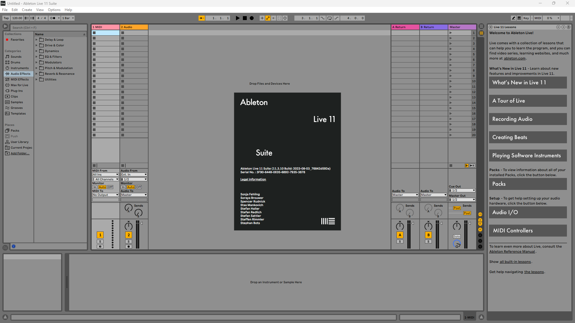The width and height of the screenshot is (575, 323).
Task: Toggle the Automation Arm button
Action: [x=268, y=18]
